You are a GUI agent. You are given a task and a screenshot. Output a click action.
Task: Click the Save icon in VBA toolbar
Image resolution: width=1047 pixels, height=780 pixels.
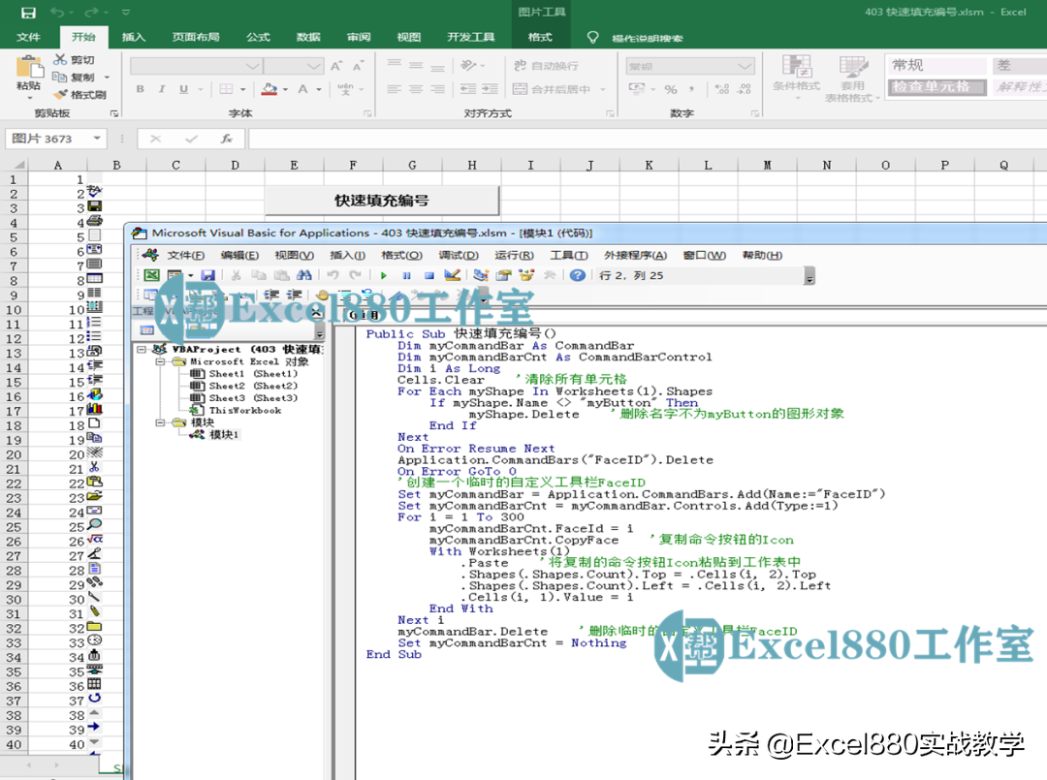pyautogui.click(x=207, y=275)
